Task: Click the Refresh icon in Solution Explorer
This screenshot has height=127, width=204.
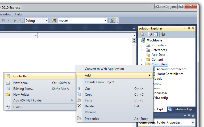Action: point(156,34)
